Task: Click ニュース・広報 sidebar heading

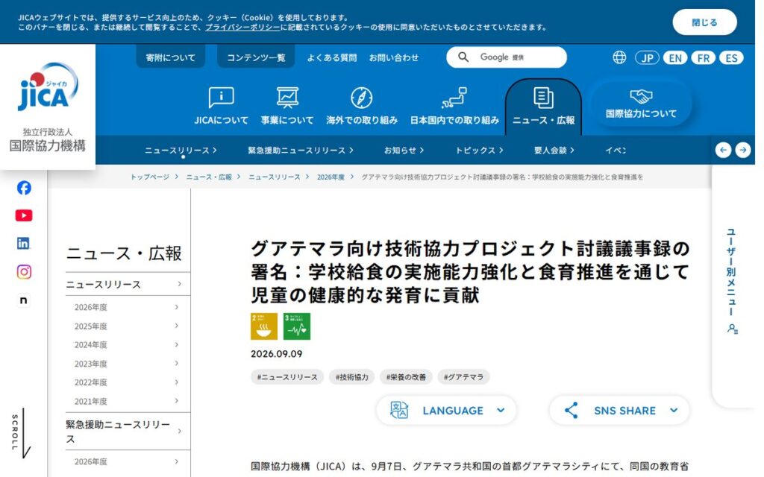Action: pyautogui.click(x=124, y=253)
